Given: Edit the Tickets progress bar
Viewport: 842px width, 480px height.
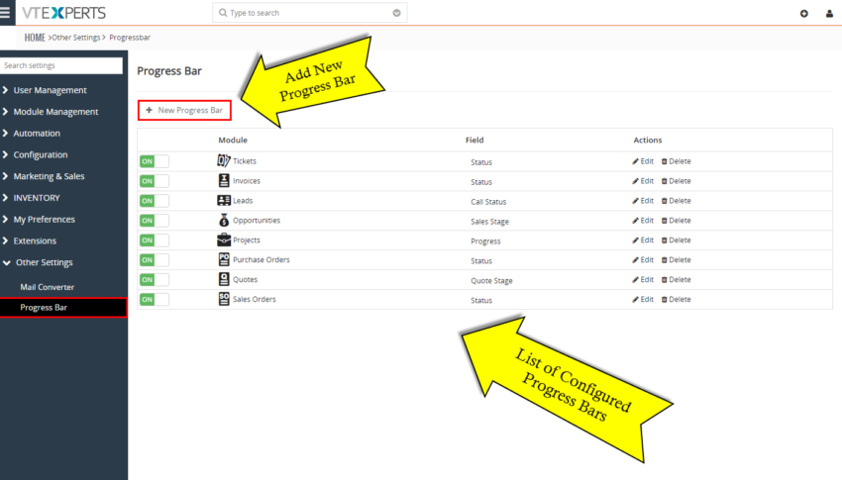Looking at the screenshot, I should [x=643, y=161].
